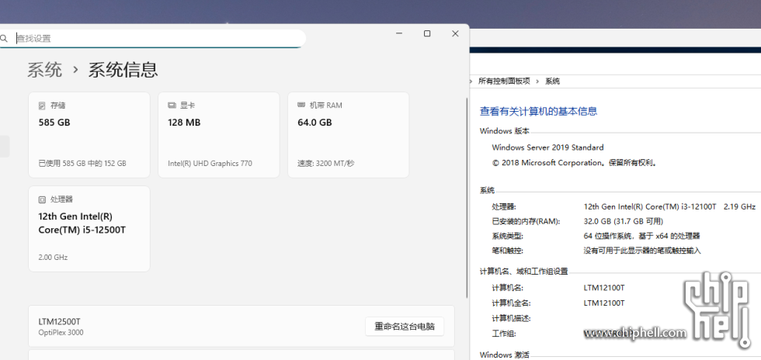
Task: Select the 查看有关计算机的基本信息 heading
Action: (538, 111)
